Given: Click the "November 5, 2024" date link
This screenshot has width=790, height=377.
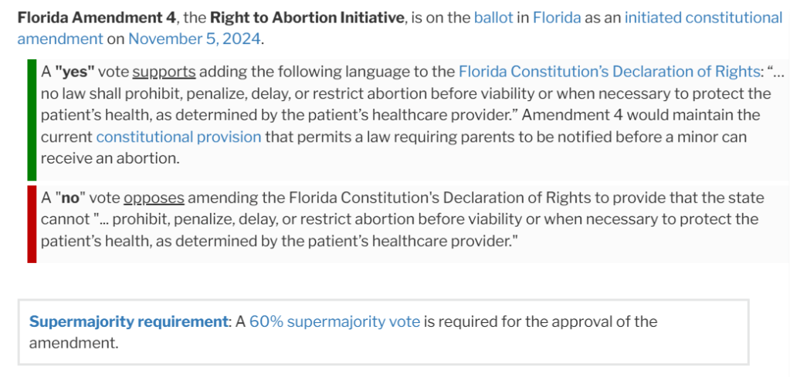Looking at the screenshot, I should [194, 39].
